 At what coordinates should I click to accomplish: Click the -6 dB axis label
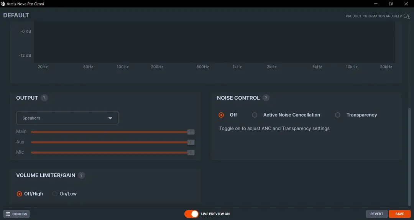pos(26,31)
